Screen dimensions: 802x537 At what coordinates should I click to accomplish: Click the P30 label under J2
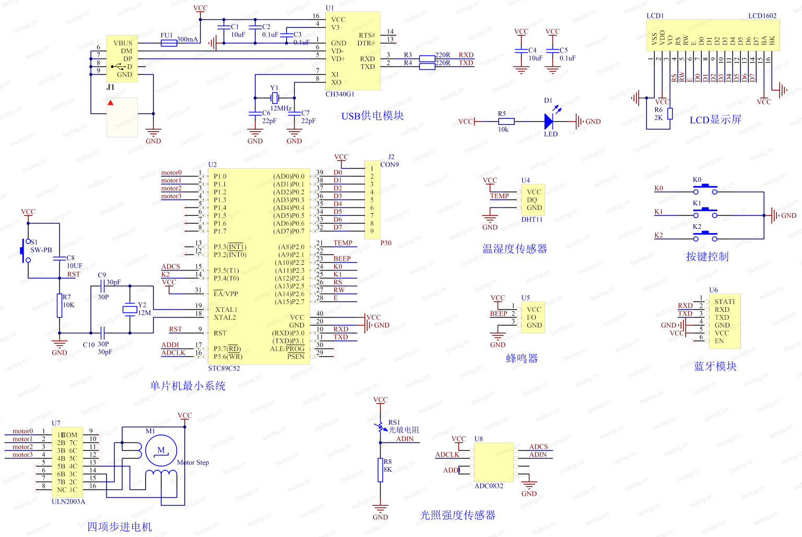[x=386, y=243]
